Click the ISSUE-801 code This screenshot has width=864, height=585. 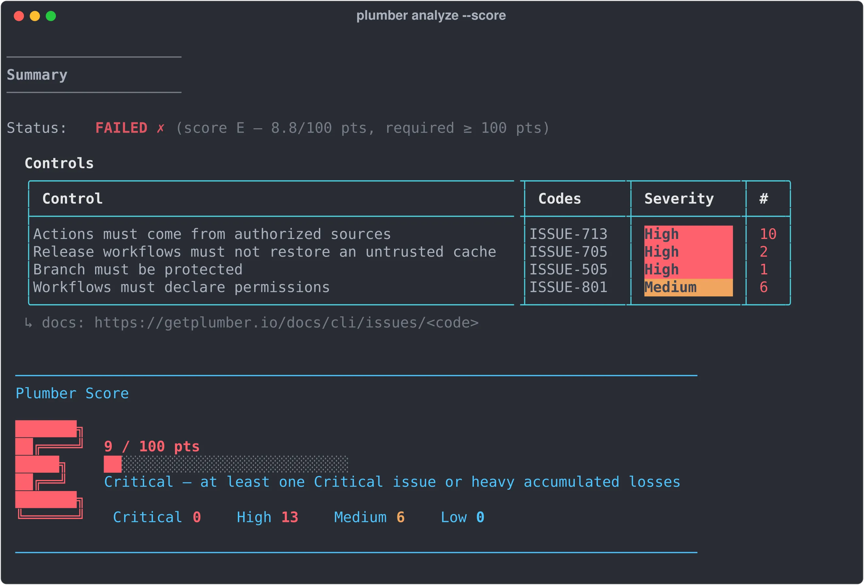coord(568,288)
